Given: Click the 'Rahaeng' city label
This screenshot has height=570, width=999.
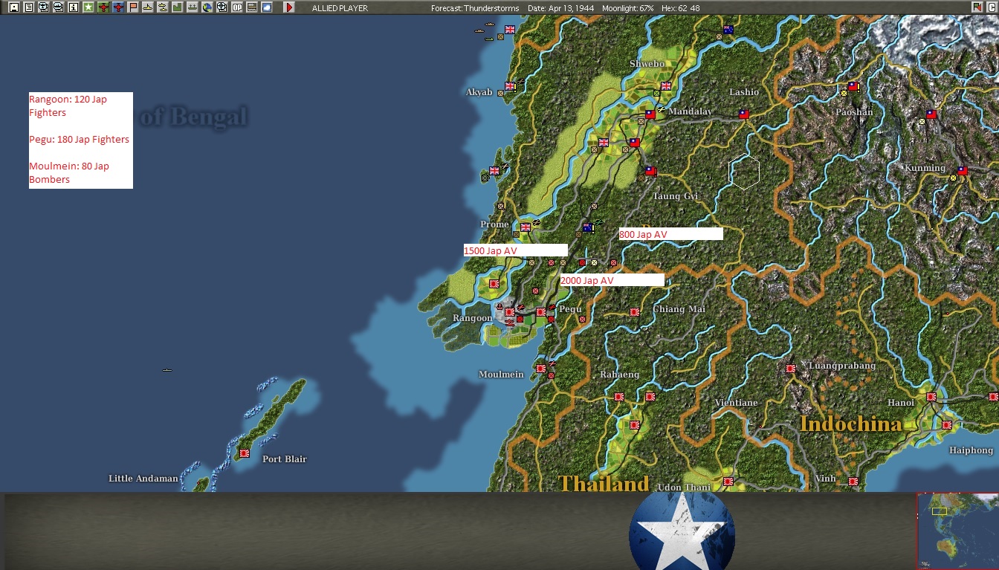Looking at the screenshot, I should pyautogui.click(x=620, y=375).
